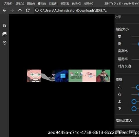Viewport: 139px width, 137px height.
Task: Select the green frog meme thumbnail
Action: pyautogui.click(x=75, y=76)
